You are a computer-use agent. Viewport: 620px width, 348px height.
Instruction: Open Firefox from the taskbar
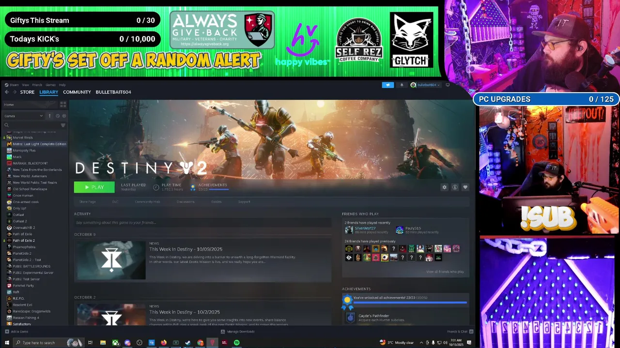164,343
